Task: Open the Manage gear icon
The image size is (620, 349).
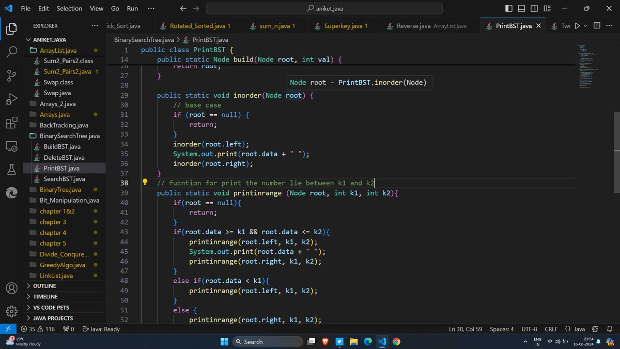Action: click(11, 312)
